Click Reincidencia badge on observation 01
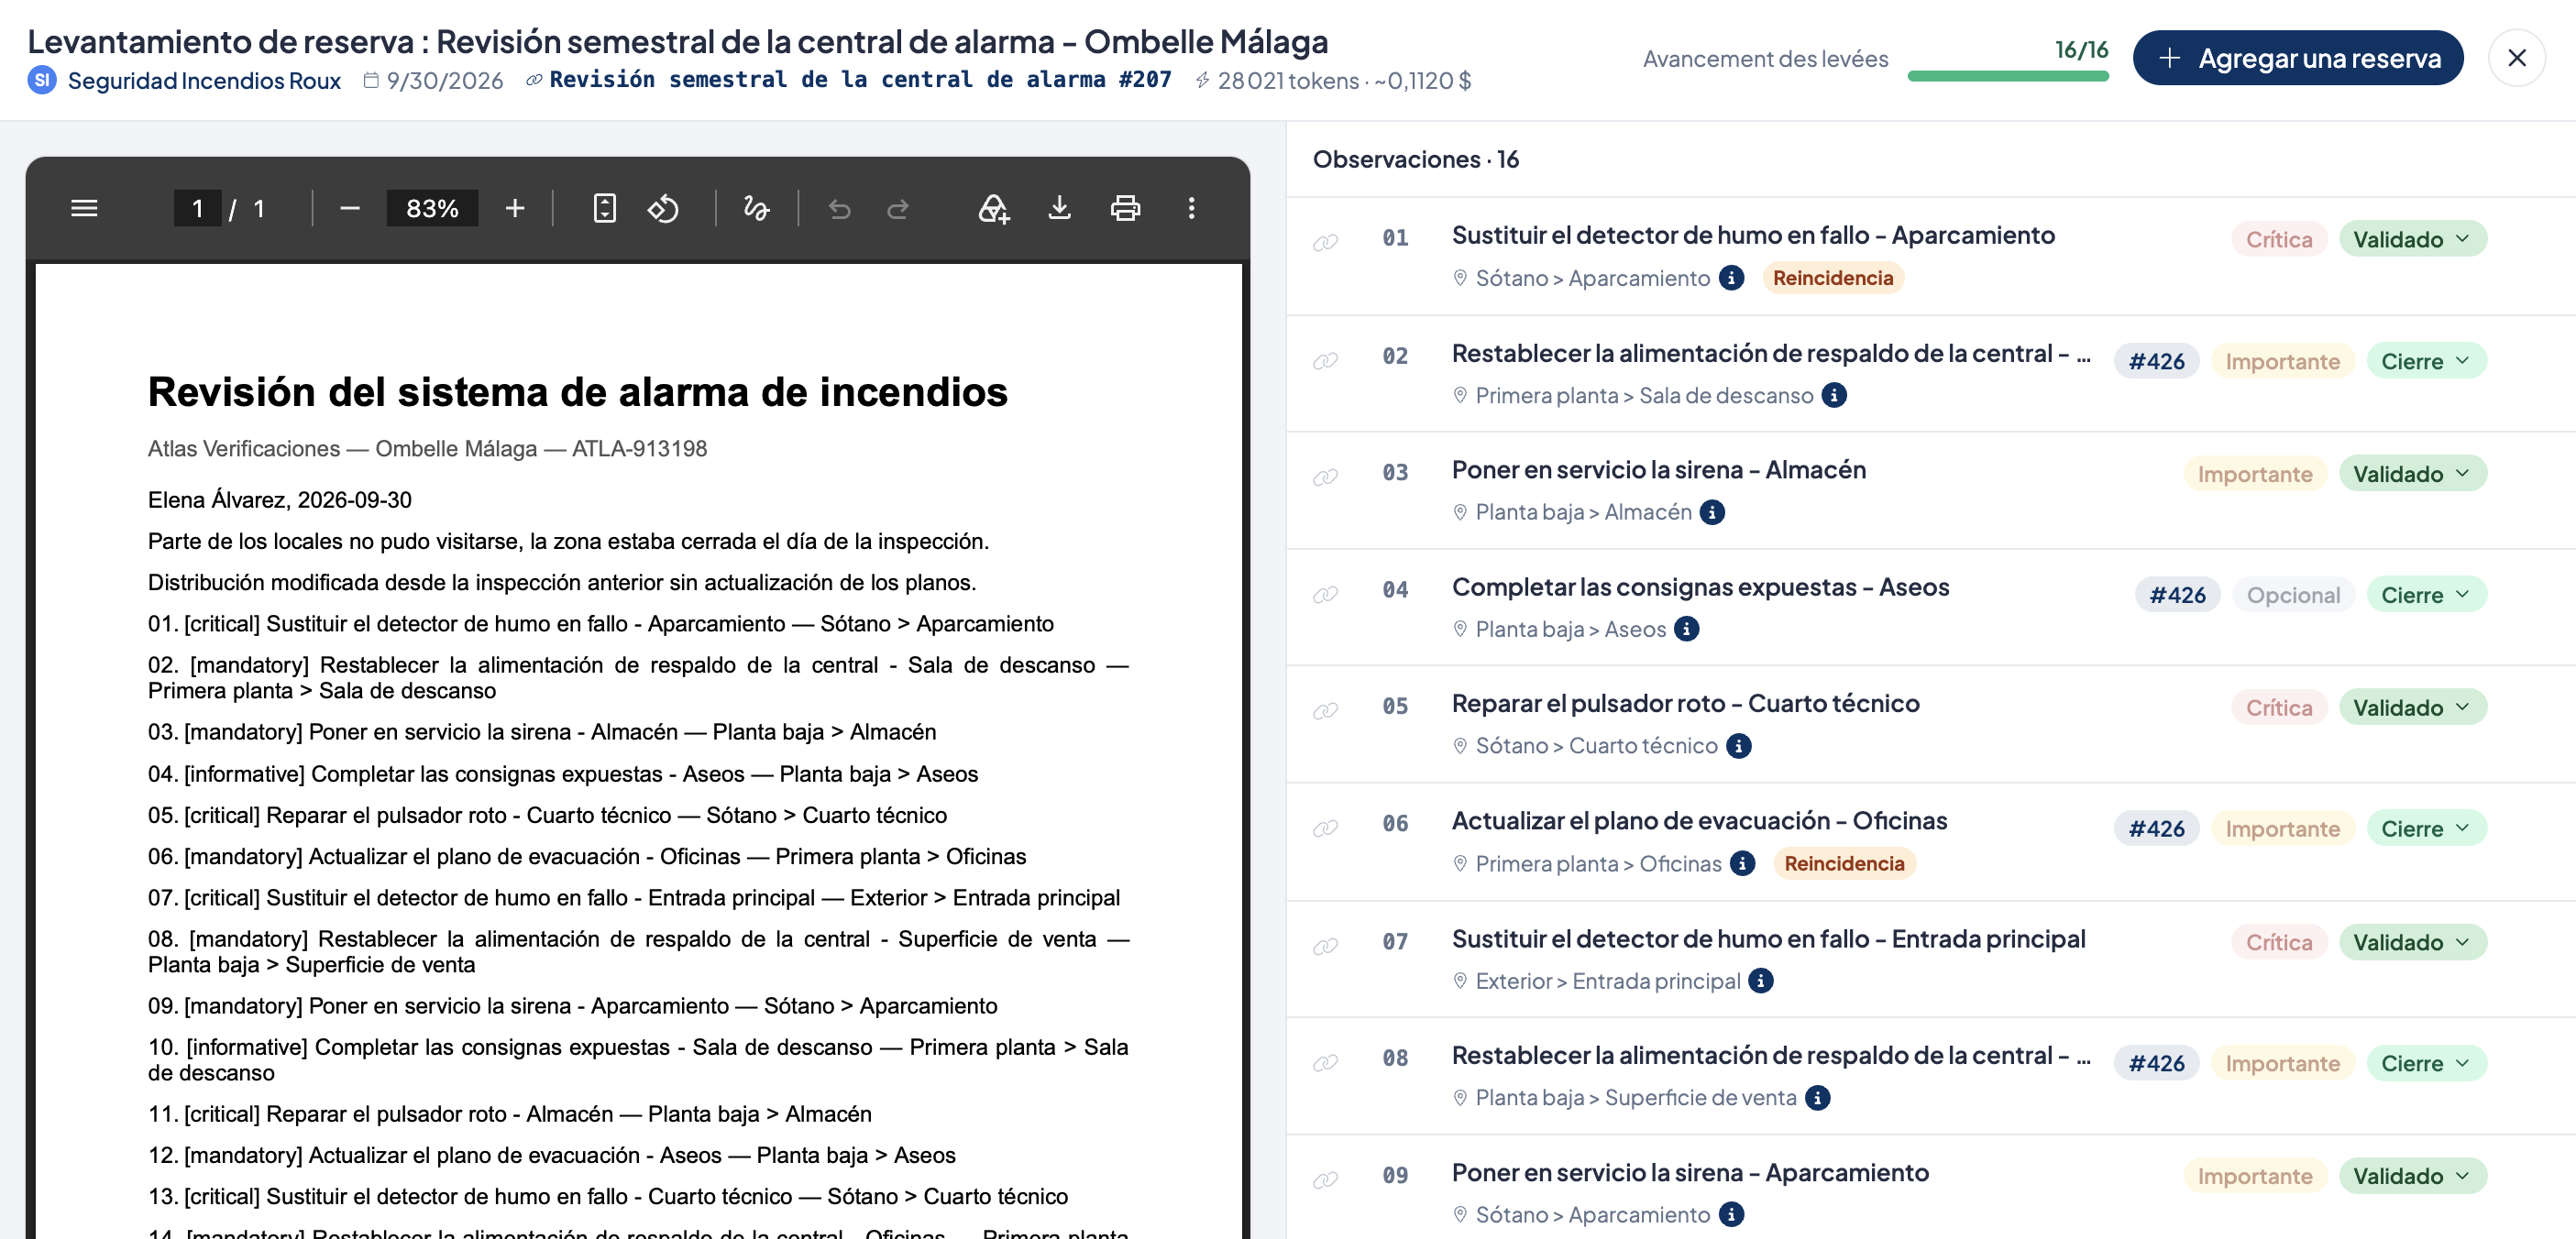This screenshot has height=1239, width=2576. 1832,278
